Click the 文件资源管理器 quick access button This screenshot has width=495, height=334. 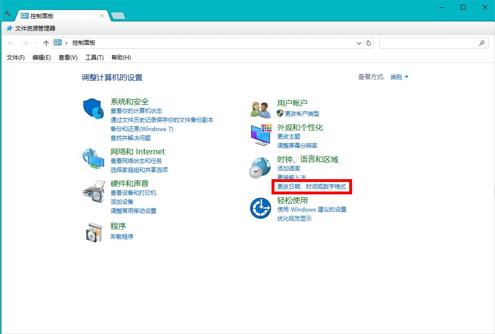[x=36, y=28]
